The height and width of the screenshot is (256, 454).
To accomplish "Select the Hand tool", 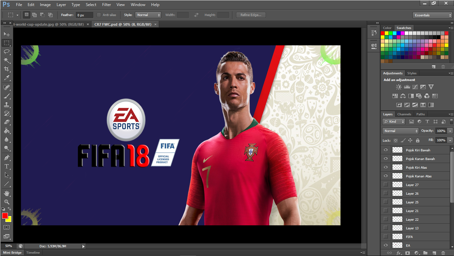I will click(x=6, y=193).
